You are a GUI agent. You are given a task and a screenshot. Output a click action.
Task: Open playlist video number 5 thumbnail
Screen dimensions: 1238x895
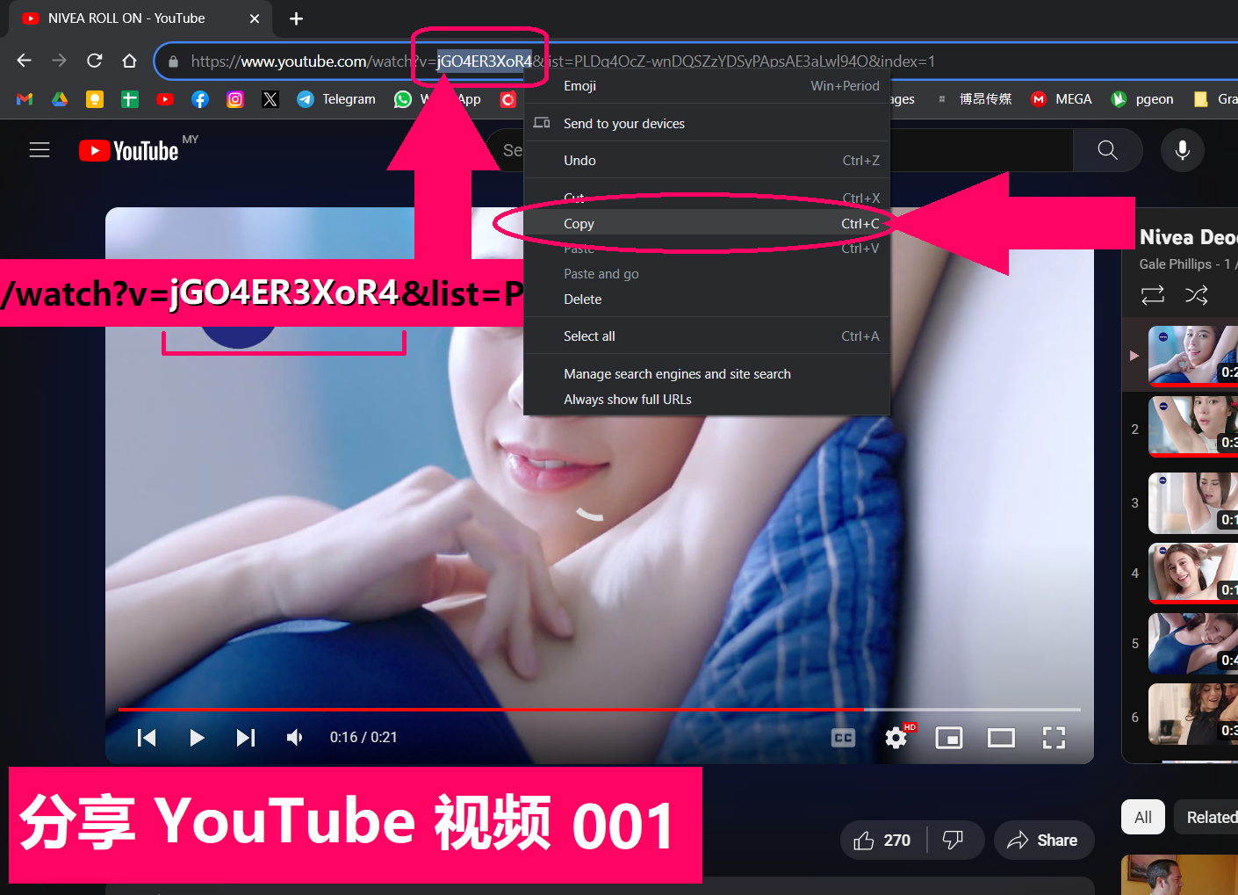click(x=1193, y=644)
